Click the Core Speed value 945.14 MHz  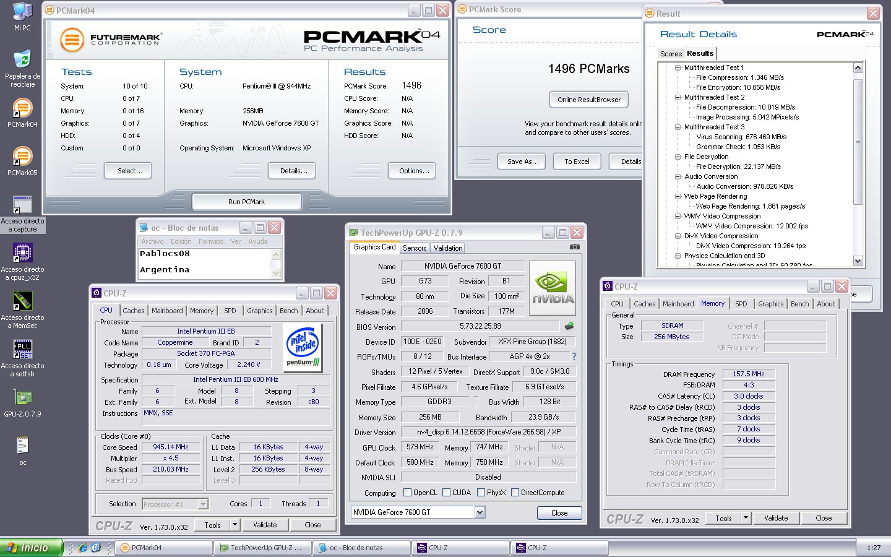tap(171, 447)
